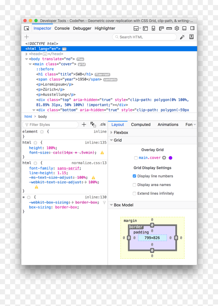Image resolution: width=218 pixels, height=306 pixels.
Task: Dock DevTools to side icon
Action: (x=192, y=28)
